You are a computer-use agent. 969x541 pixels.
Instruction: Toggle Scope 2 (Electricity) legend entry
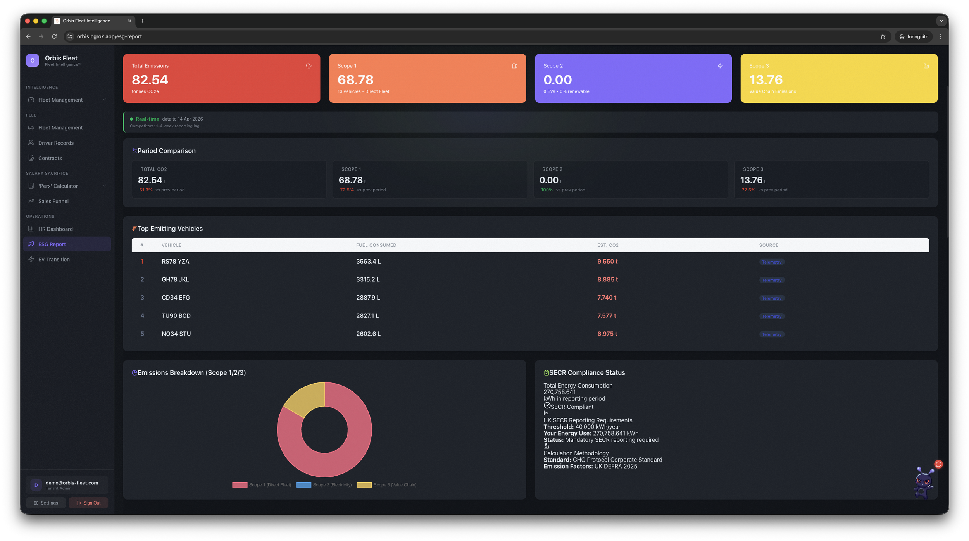pyautogui.click(x=324, y=484)
